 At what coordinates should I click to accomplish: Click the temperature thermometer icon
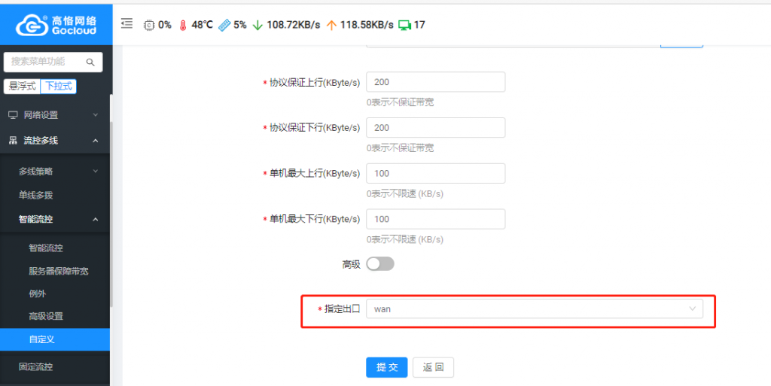[x=182, y=25]
